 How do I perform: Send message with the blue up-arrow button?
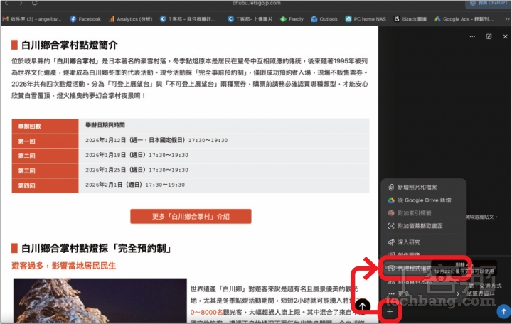pyautogui.click(x=503, y=311)
